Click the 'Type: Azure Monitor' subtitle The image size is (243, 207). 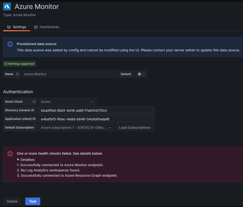click(x=20, y=15)
